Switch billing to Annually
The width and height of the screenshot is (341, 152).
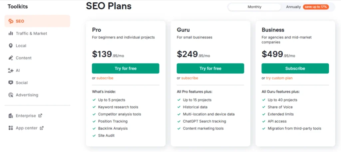293,7
